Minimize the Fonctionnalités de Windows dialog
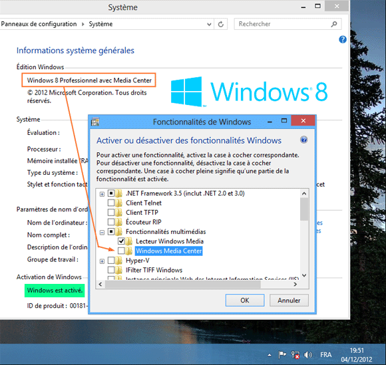Image resolution: width=386 pixels, height=365 pixels. 270,121
